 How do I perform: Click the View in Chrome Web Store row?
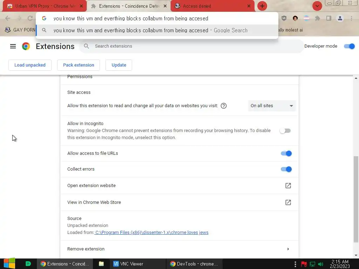179,202
